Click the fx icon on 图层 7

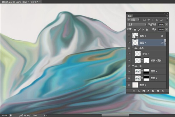click(x=162, y=43)
